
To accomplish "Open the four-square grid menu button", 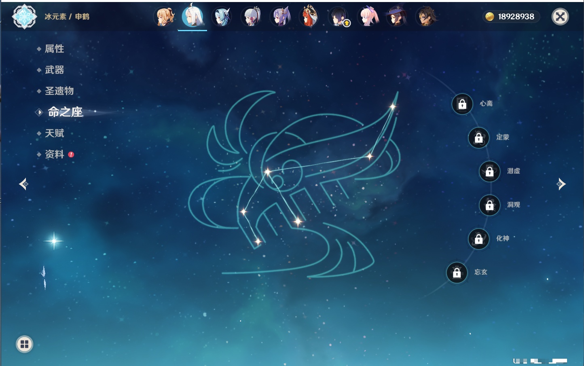I will tap(24, 344).
